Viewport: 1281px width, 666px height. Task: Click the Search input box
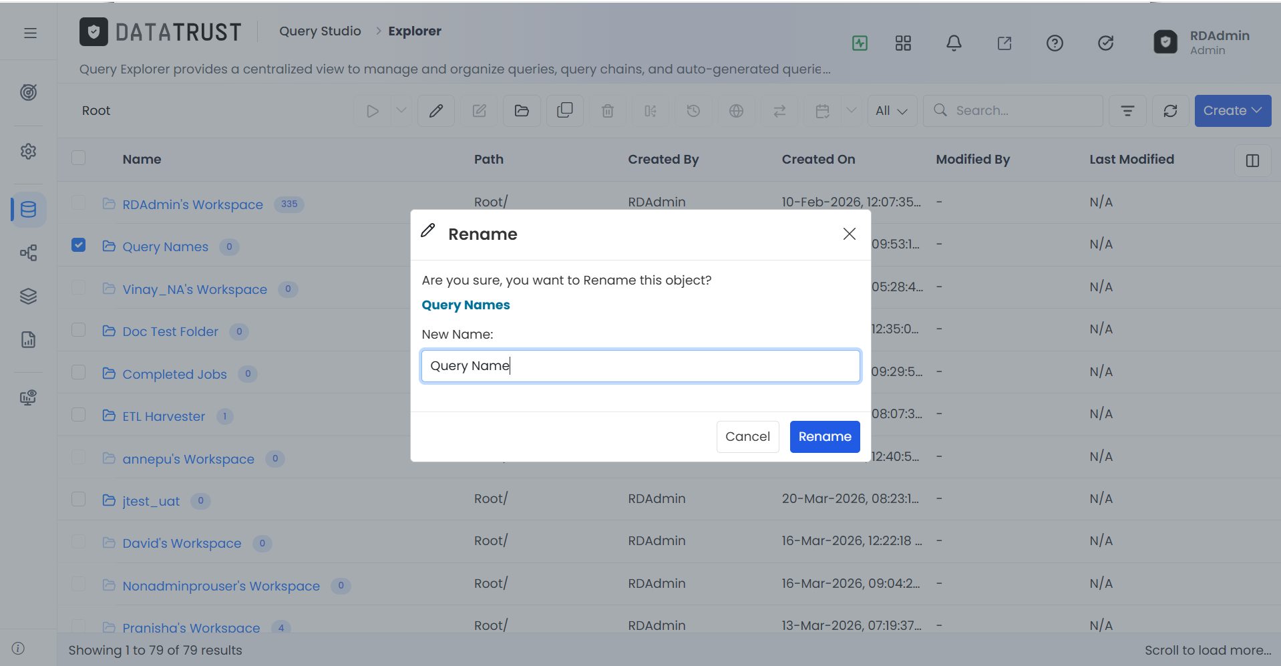point(1013,111)
